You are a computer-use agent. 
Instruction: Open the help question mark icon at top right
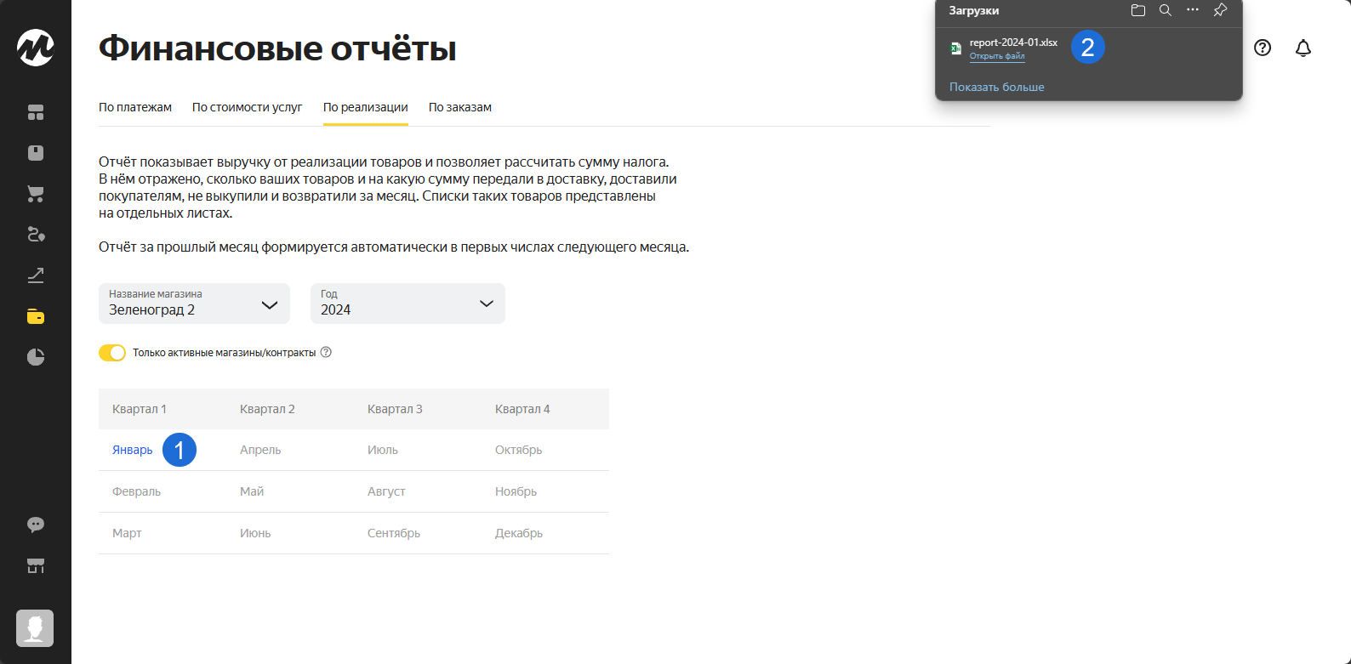[1263, 48]
